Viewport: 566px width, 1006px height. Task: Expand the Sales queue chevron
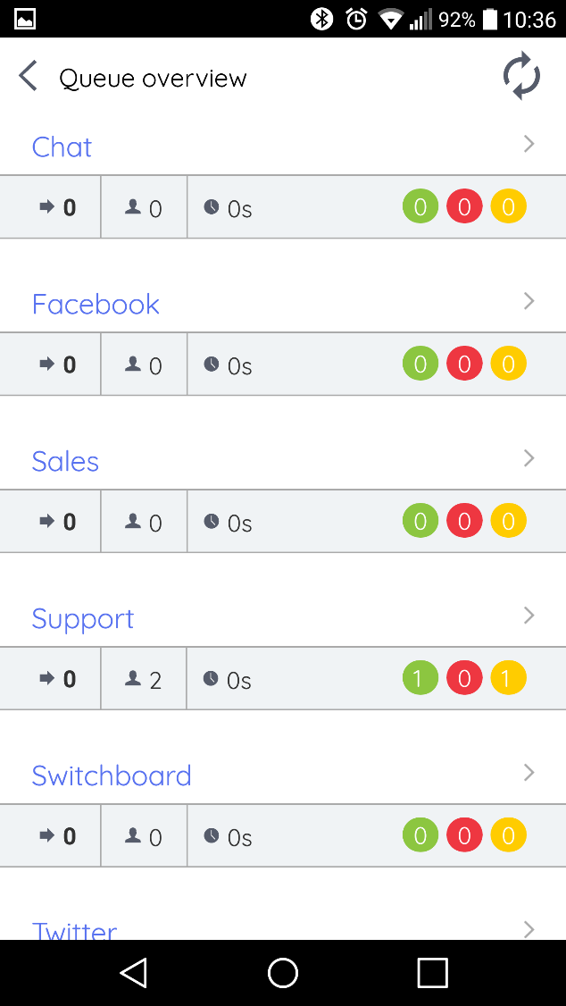click(529, 458)
